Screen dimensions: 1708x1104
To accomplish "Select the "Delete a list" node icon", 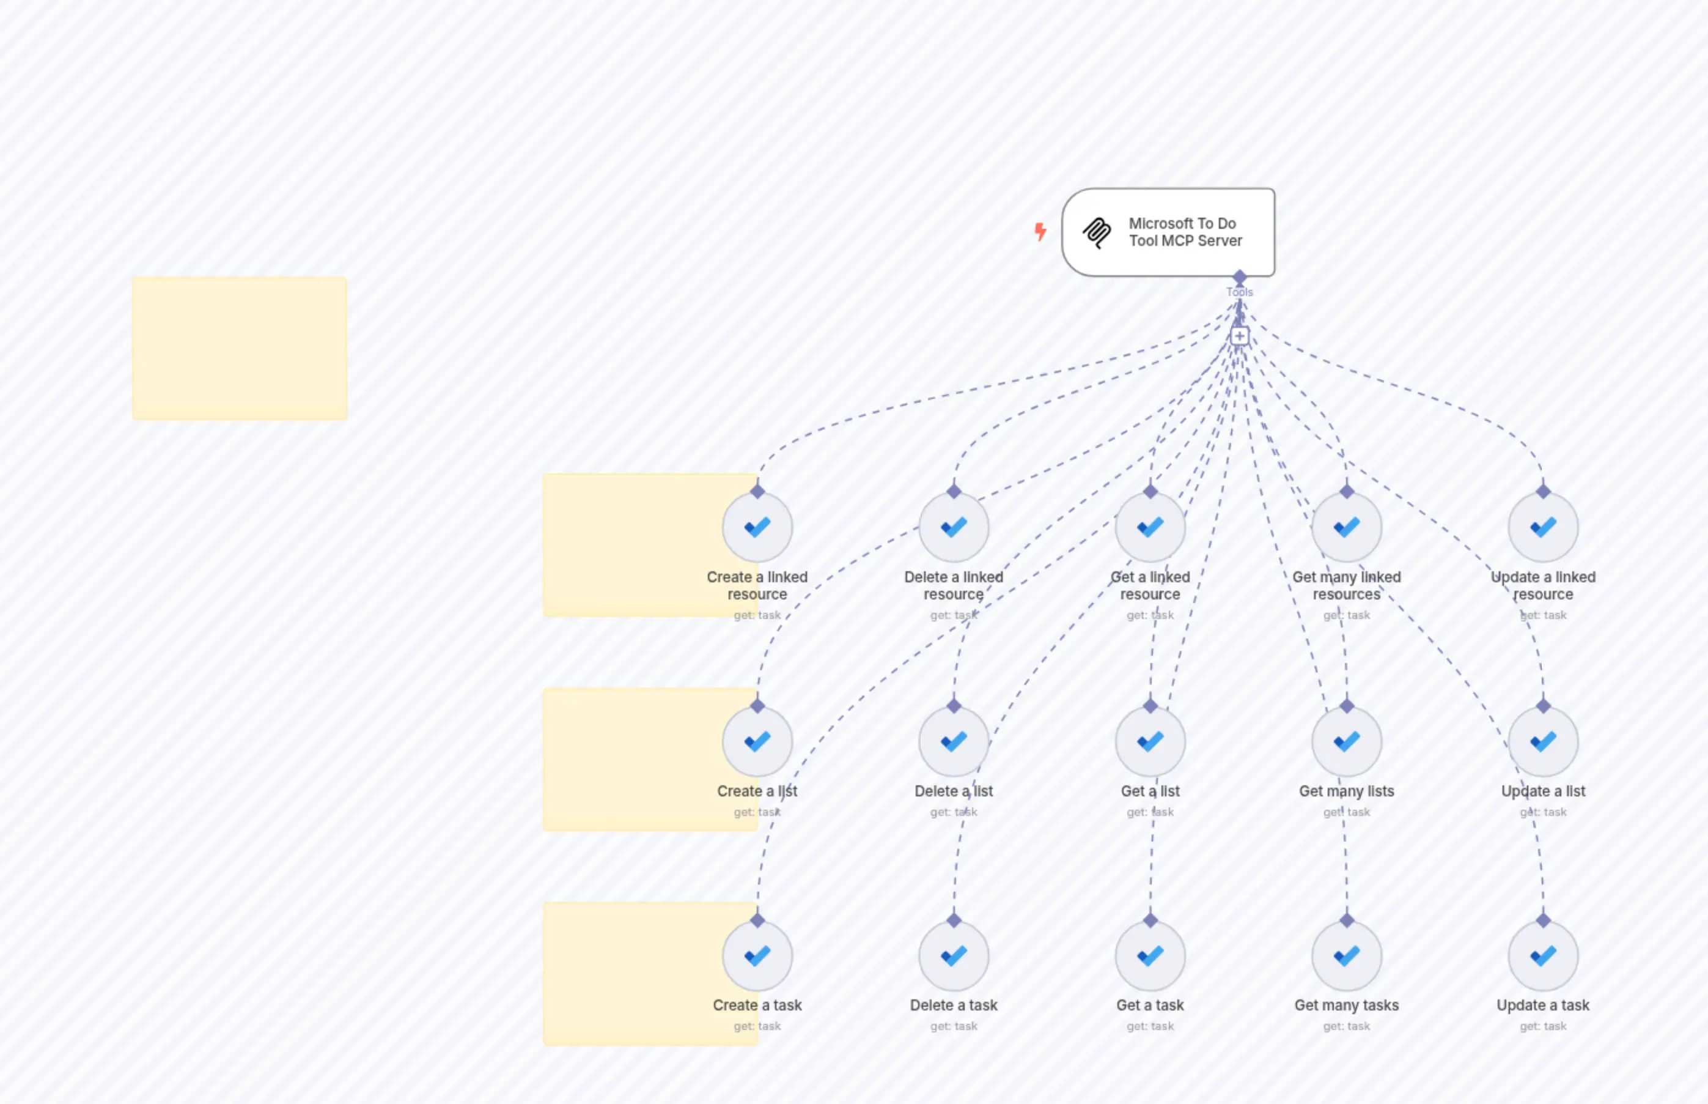I will (954, 741).
